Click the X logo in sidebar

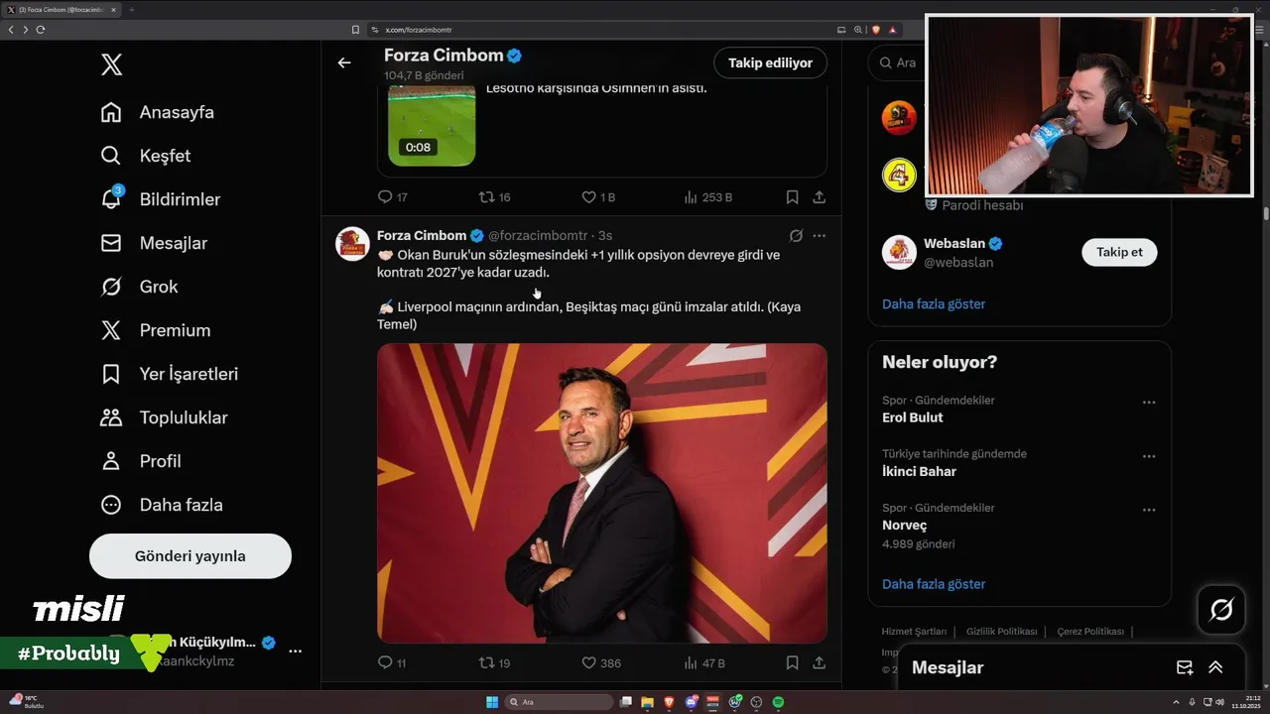[111, 65]
